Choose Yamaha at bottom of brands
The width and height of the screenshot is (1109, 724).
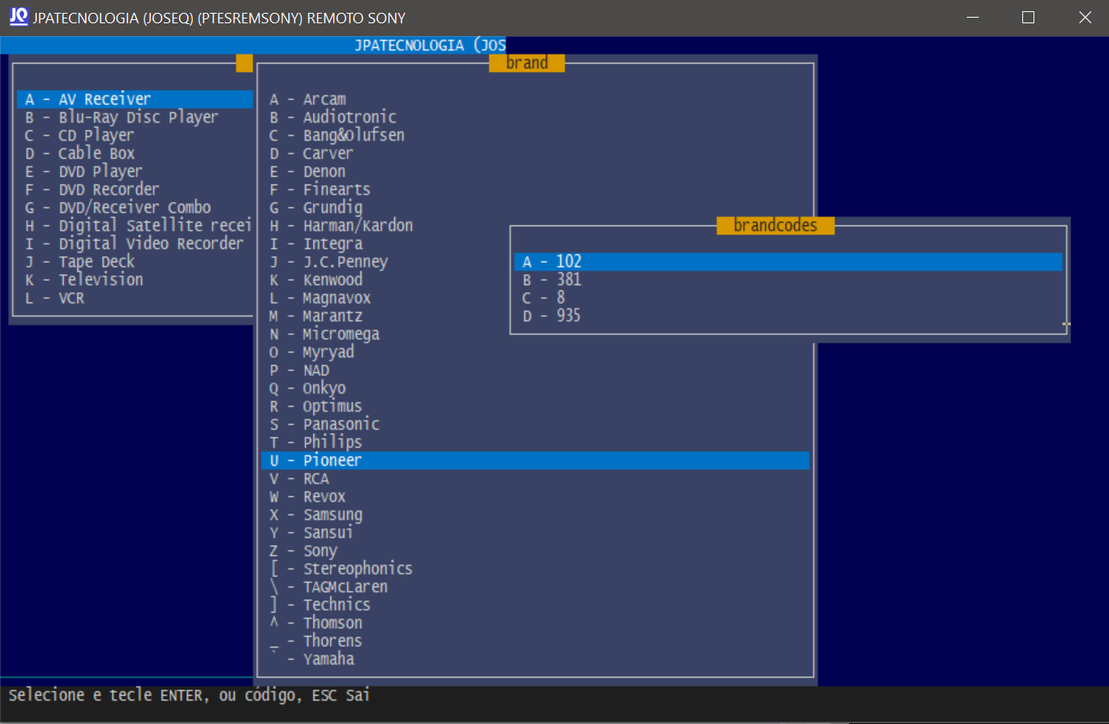pyautogui.click(x=328, y=660)
